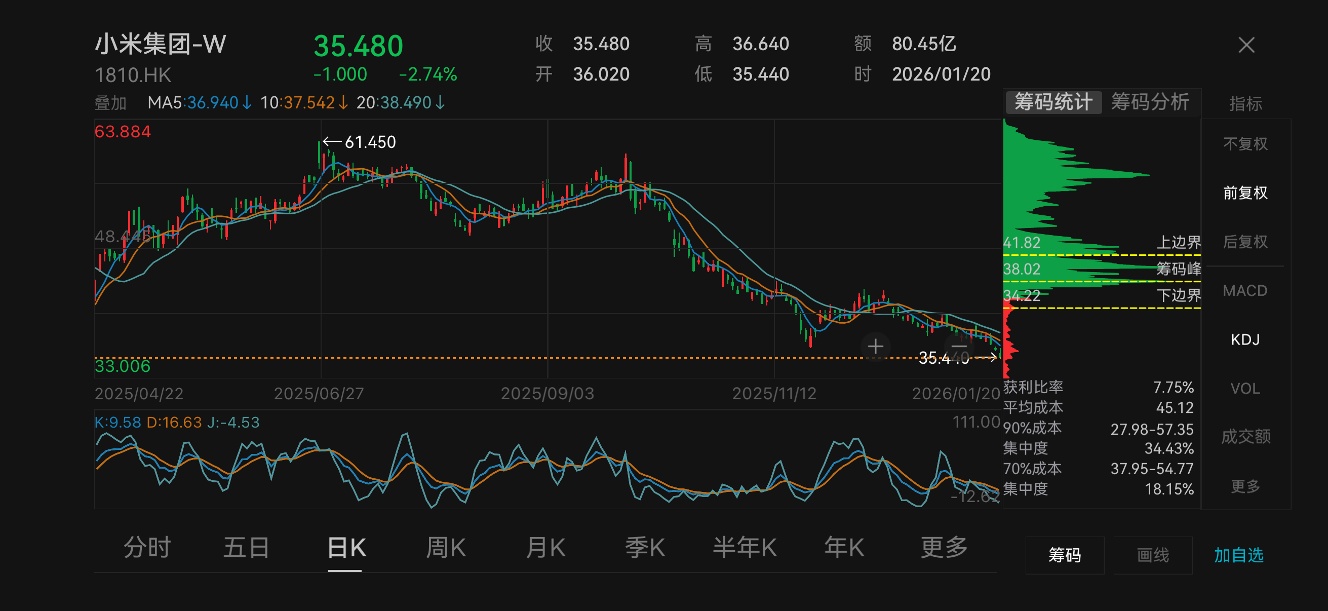Switch the indicator to MACD
Screen dimensions: 1328x611
[1245, 290]
